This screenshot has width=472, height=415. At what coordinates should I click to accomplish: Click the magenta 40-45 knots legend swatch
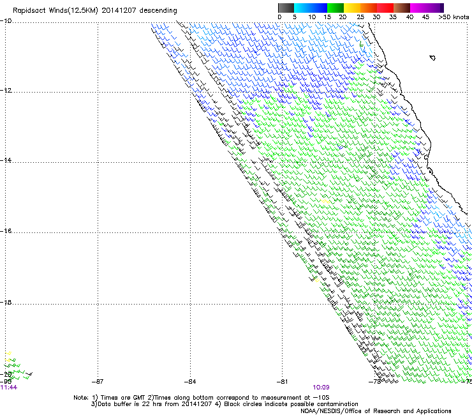[x=418, y=8]
